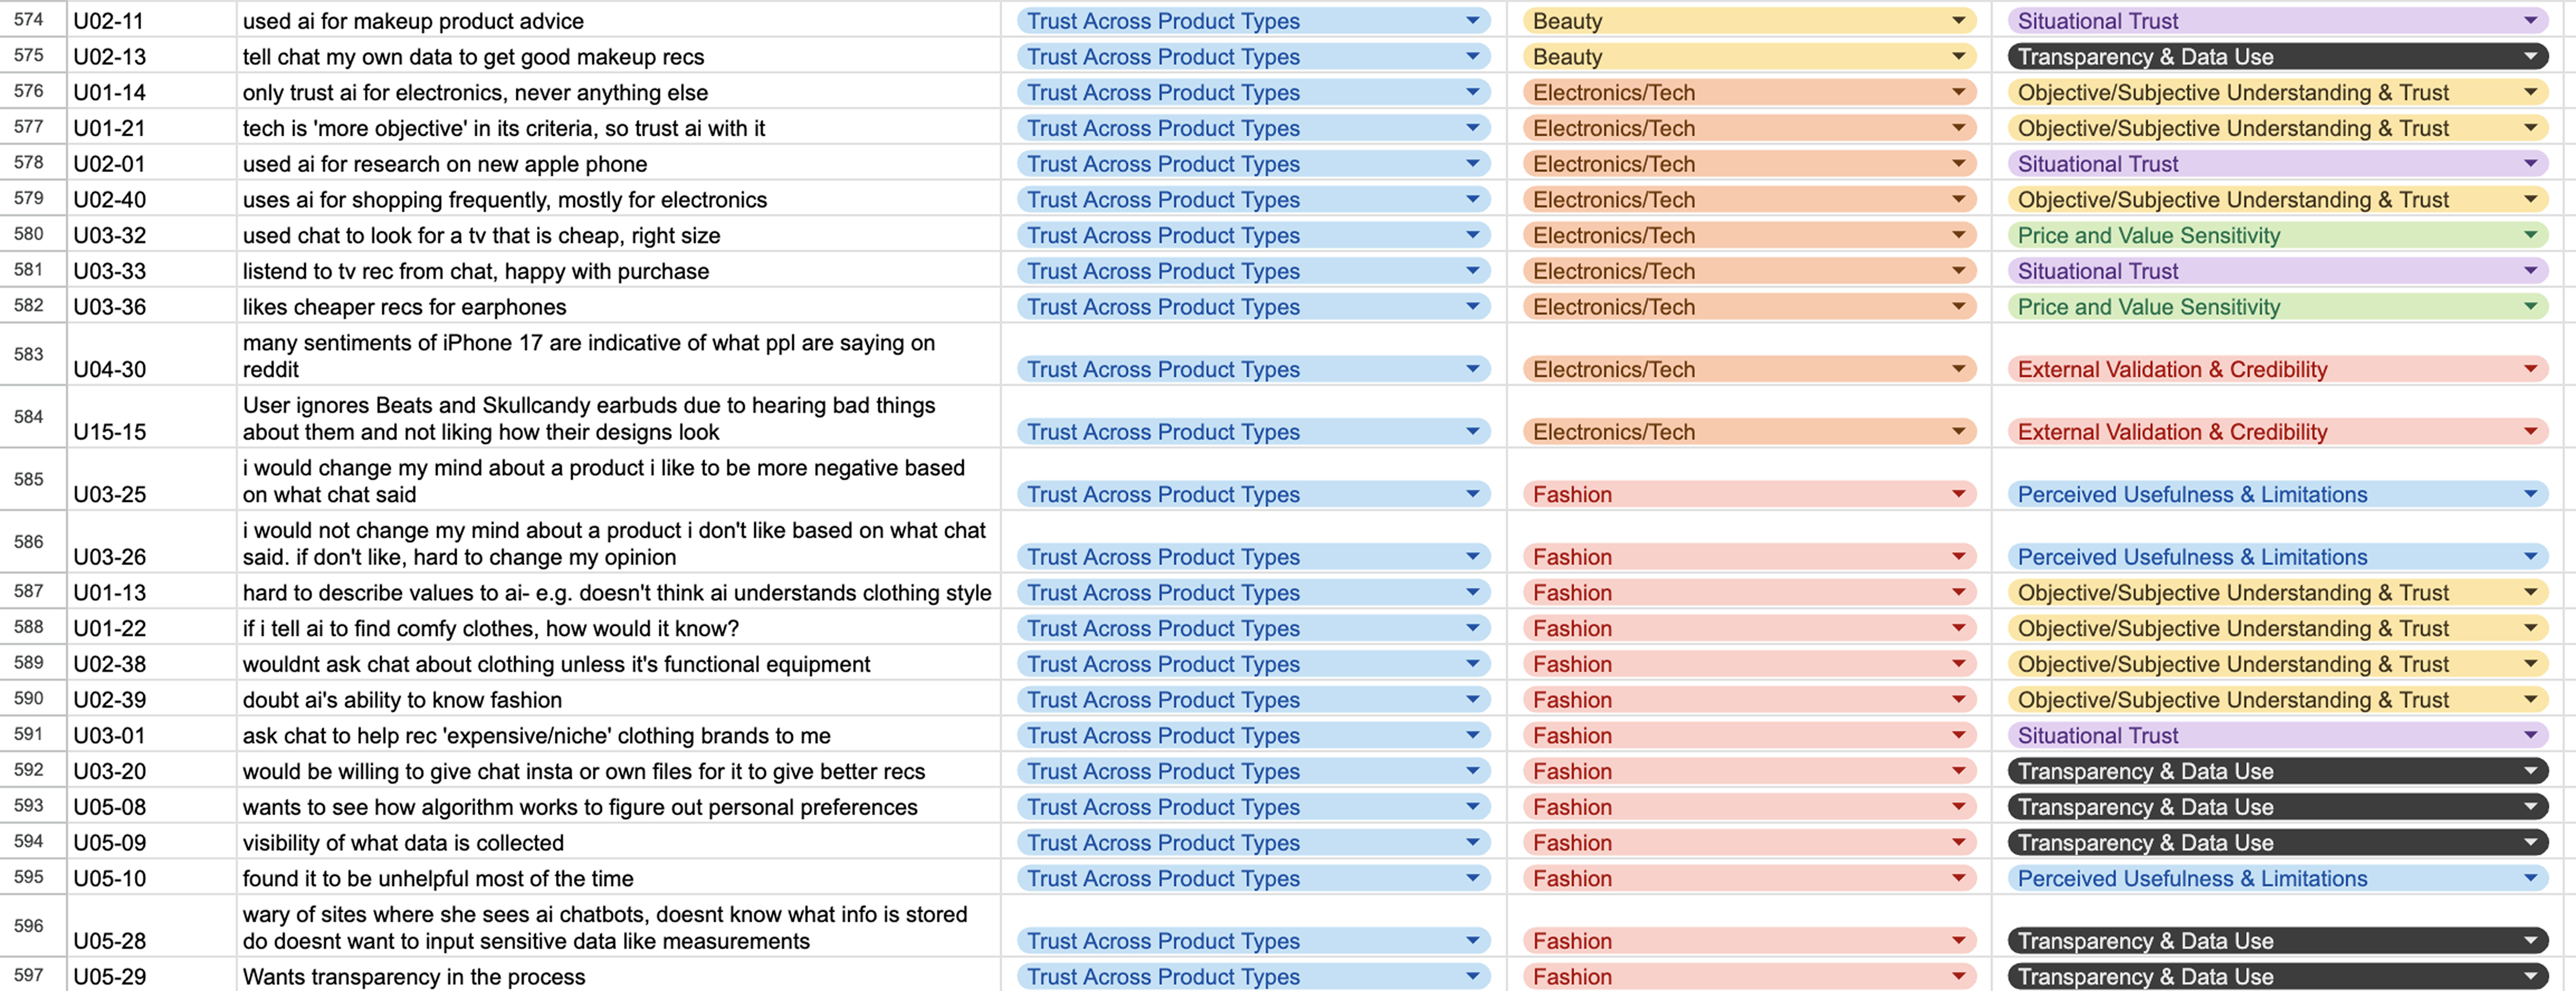Viewport: 2576px width, 991px height.
Task: Select row header 583
Action: tap(29, 354)
